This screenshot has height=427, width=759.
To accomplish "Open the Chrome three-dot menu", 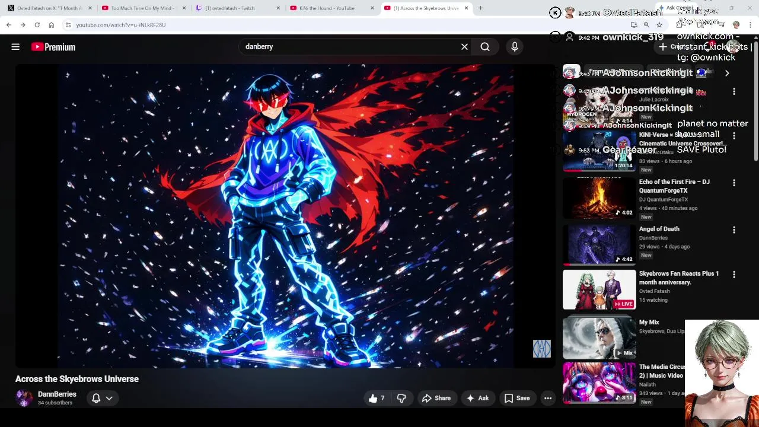I will tap(750, 25).
